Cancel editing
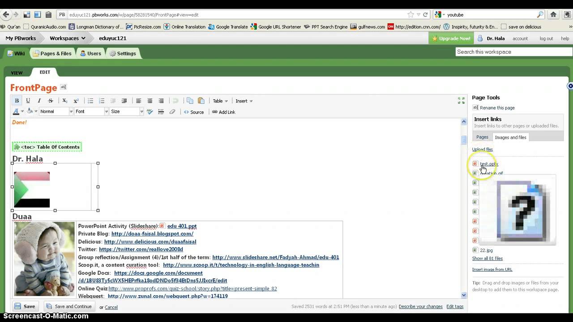 click(x=111, y=307)
